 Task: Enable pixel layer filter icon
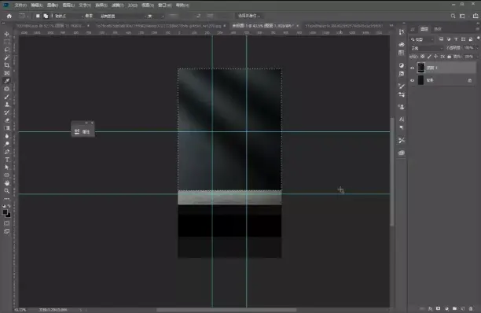pos(441,39)
